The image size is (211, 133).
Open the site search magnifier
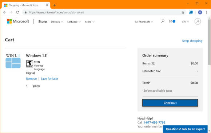point(163,21)
